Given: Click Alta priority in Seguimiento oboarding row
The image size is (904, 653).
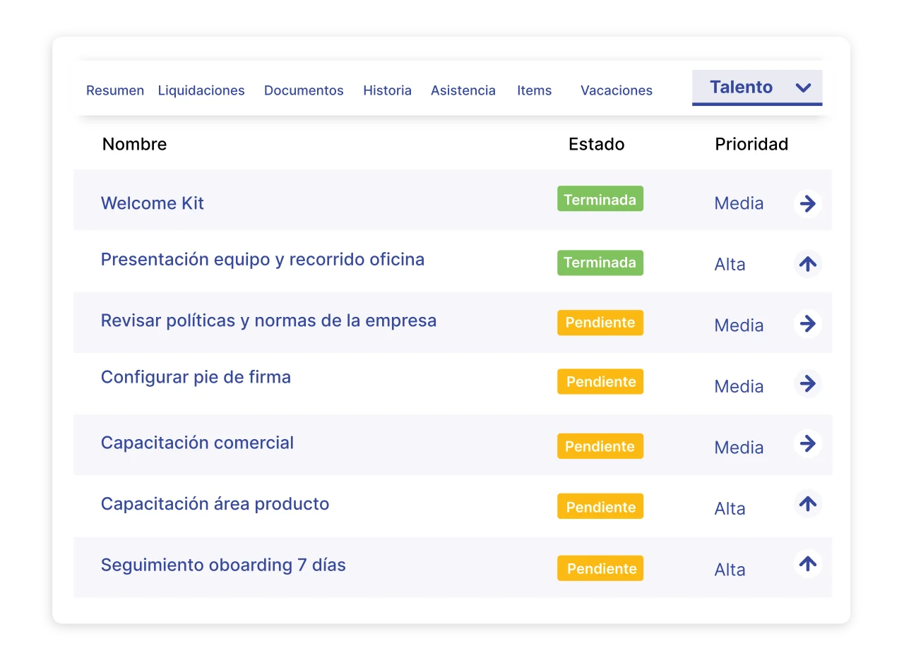Looking at the screenshot, I should coord(730,570).
